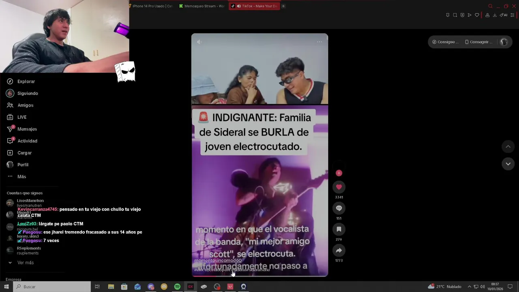This screenshot has height=292, width=519.
Task: Open Task View on taskbar
Action: click(97, 287)
